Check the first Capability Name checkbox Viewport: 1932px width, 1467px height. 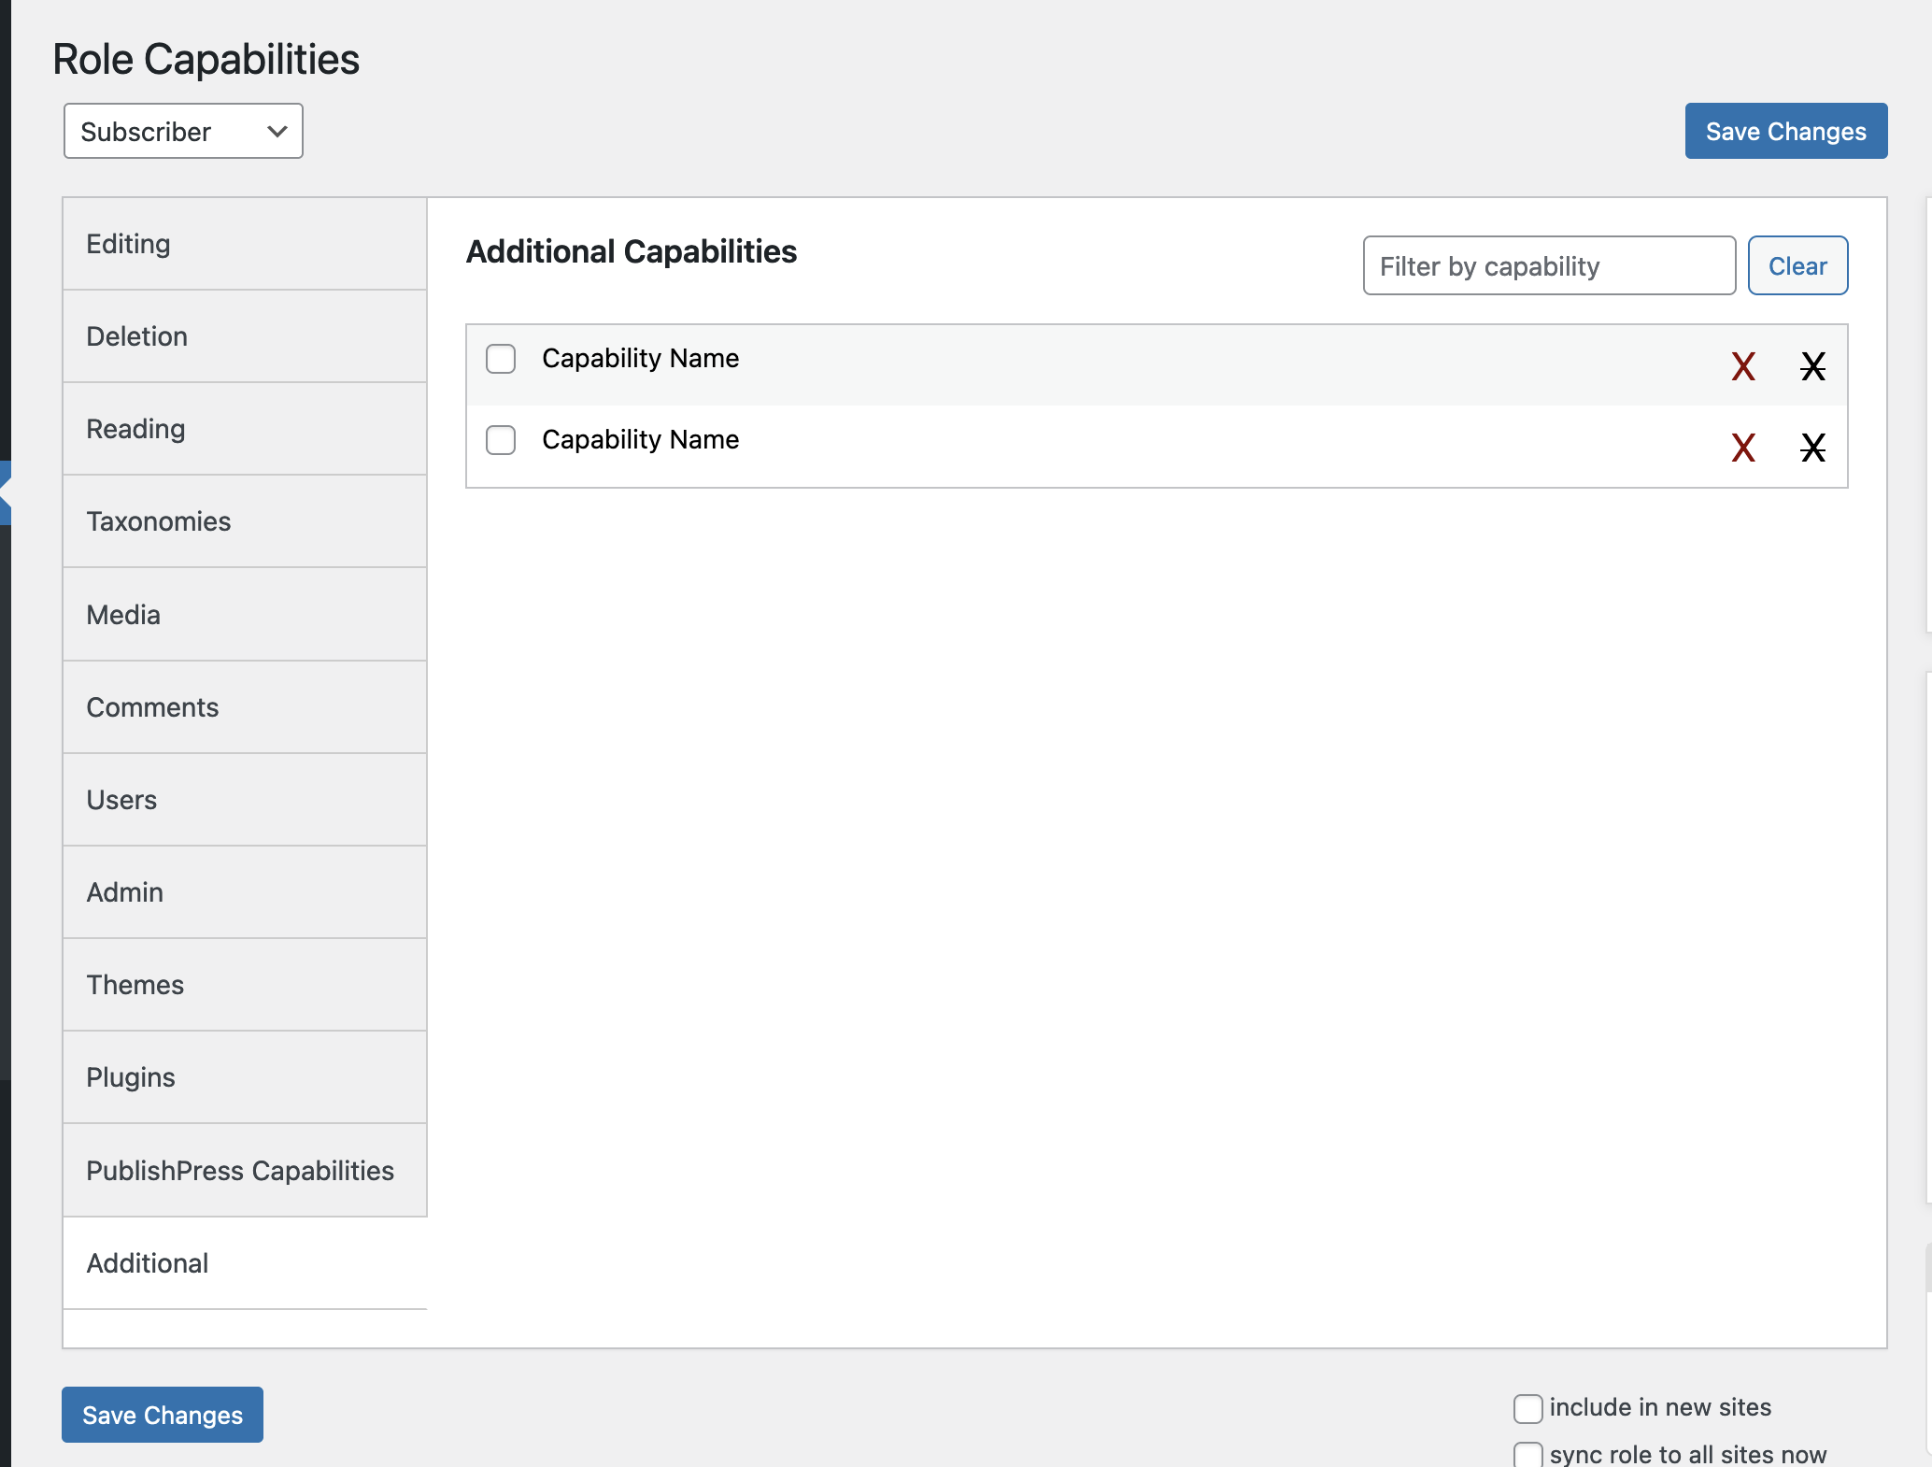pyautogui.click(x=500, y=358)
